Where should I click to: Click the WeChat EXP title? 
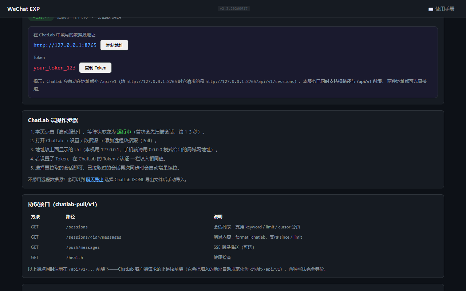point(24,9)
